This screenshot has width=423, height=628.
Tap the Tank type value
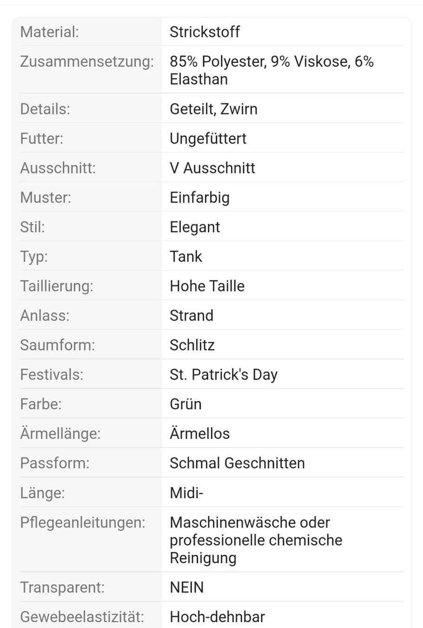pos(186,256)
